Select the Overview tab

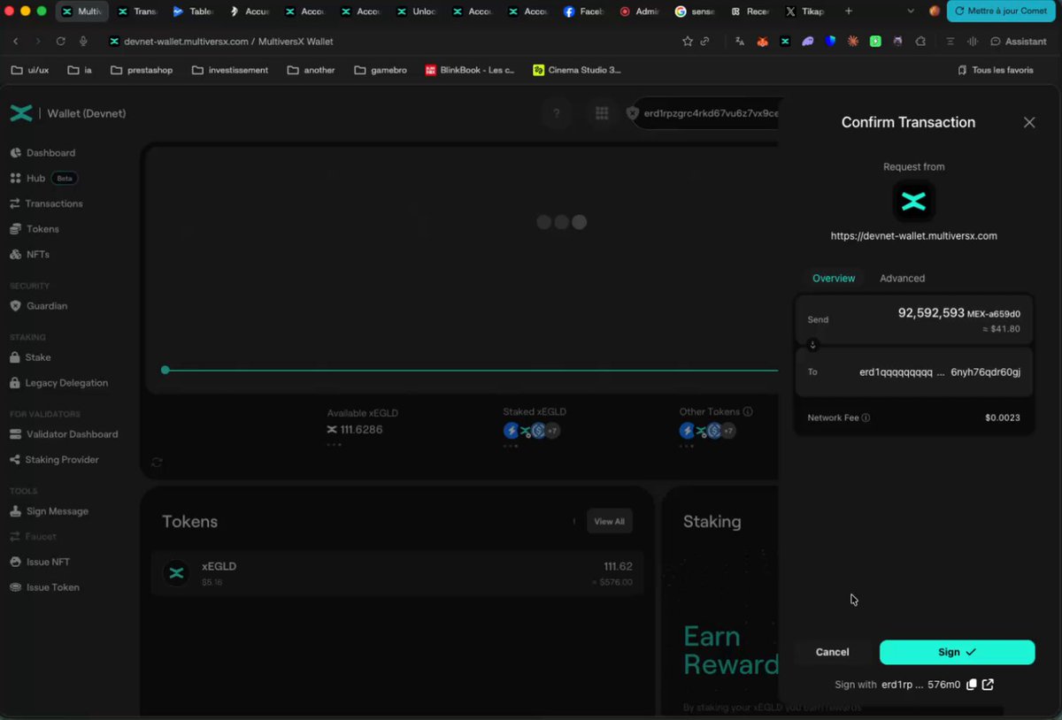[x=834, y=279]
